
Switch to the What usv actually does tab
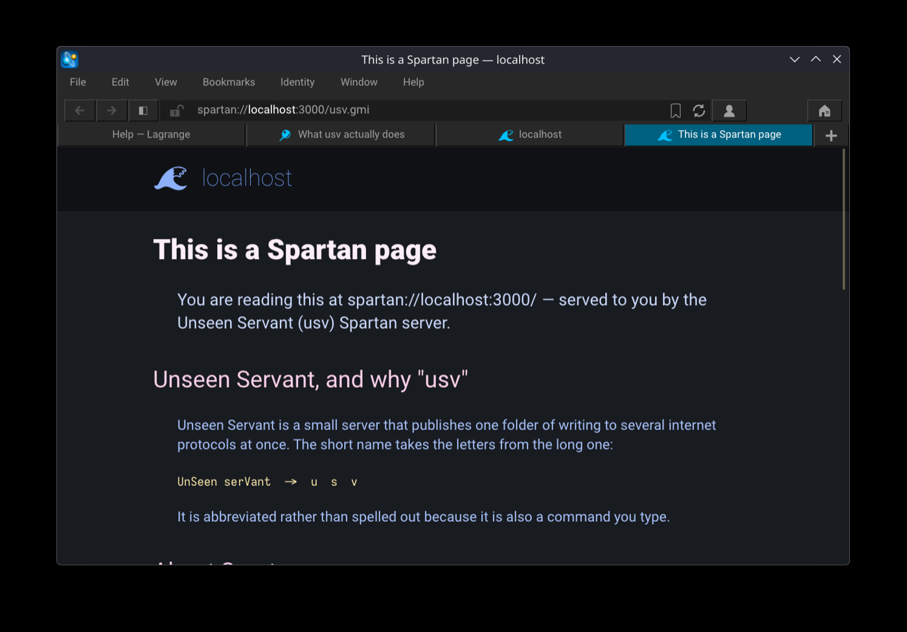[x=341, y=135]
